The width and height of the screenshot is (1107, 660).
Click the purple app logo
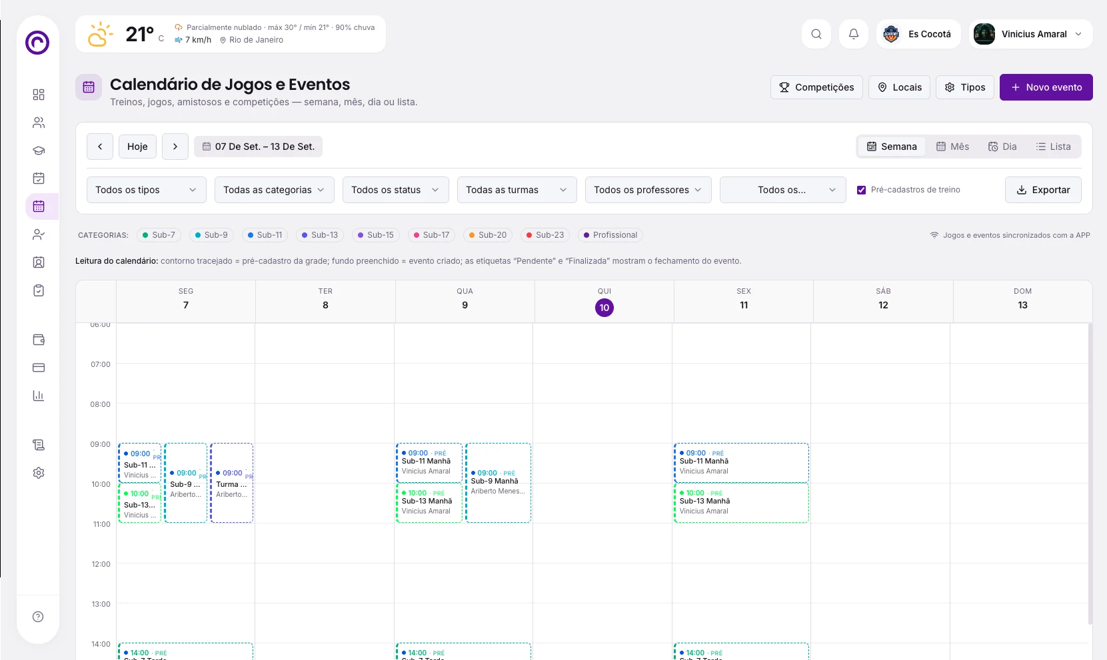[x=37, y=43]
